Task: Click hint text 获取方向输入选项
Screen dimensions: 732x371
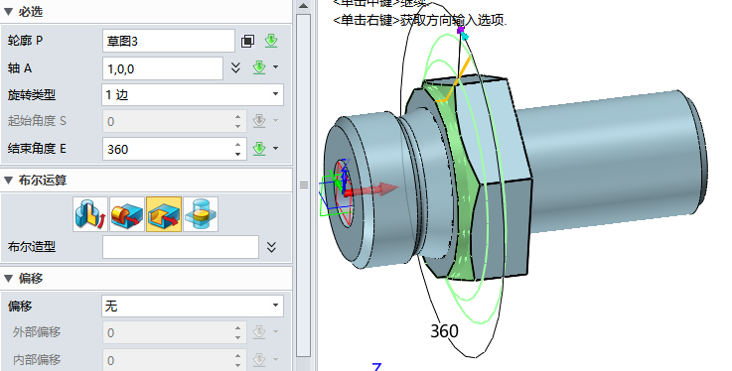Action: pos(453,21)
